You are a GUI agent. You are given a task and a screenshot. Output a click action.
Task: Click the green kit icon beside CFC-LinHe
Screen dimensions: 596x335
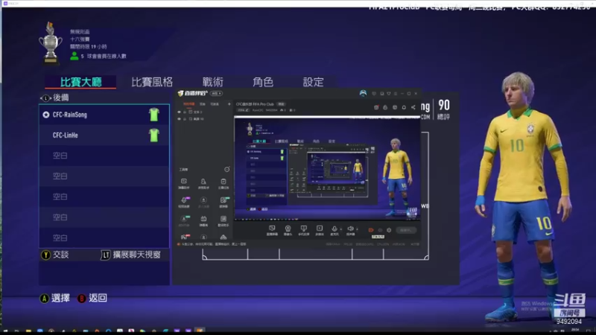tap(154, 135)
